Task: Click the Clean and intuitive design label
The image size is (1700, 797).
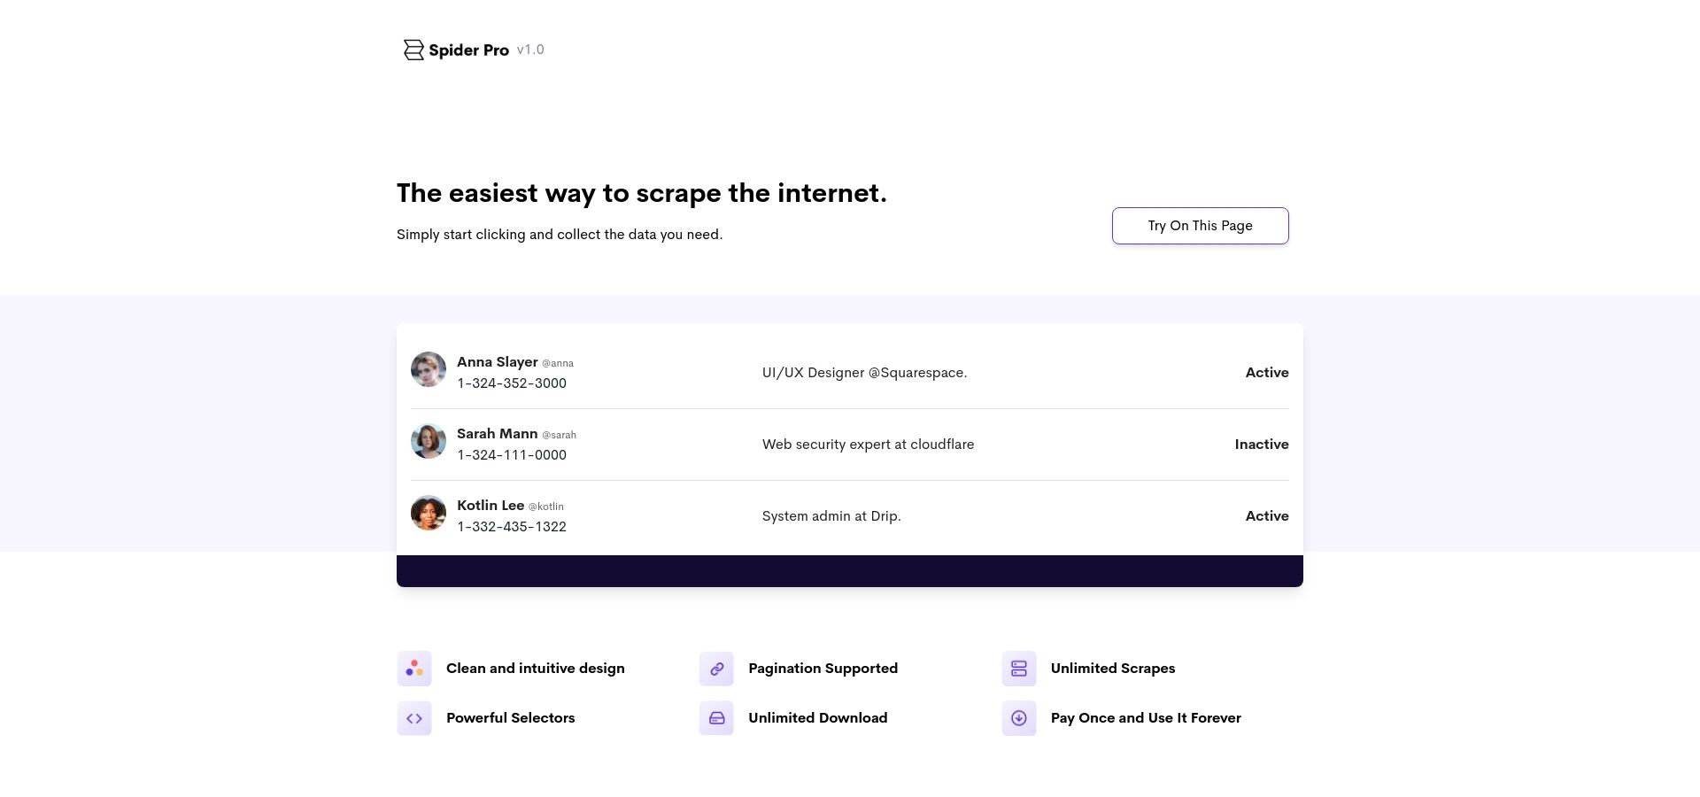Action: point(536,669)
